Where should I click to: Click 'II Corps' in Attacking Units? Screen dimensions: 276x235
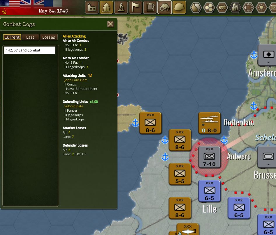tap(70, 84)
